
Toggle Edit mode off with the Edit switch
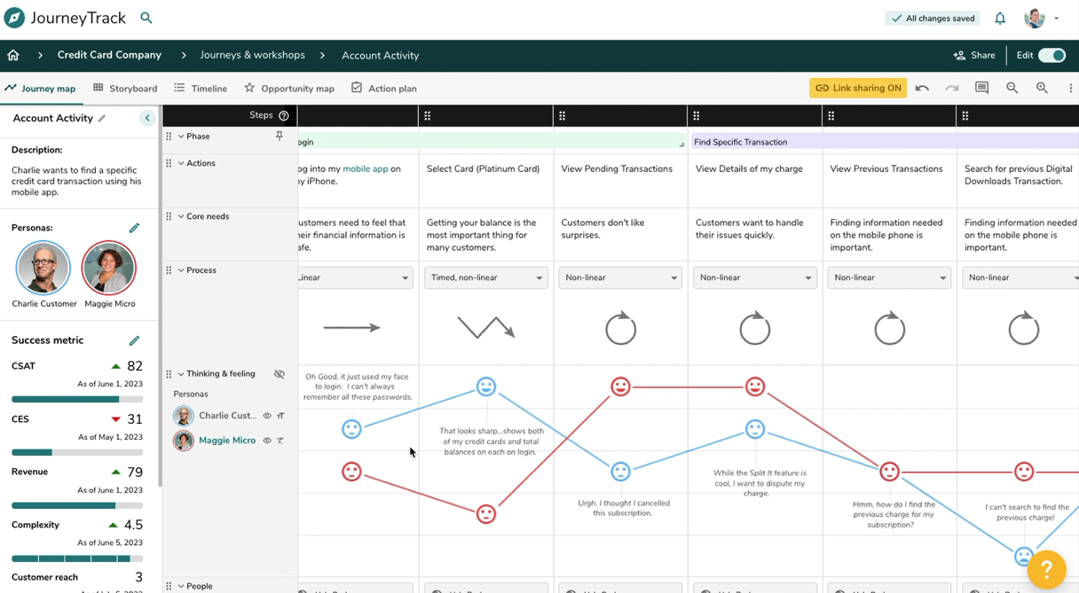(1051, 55)
